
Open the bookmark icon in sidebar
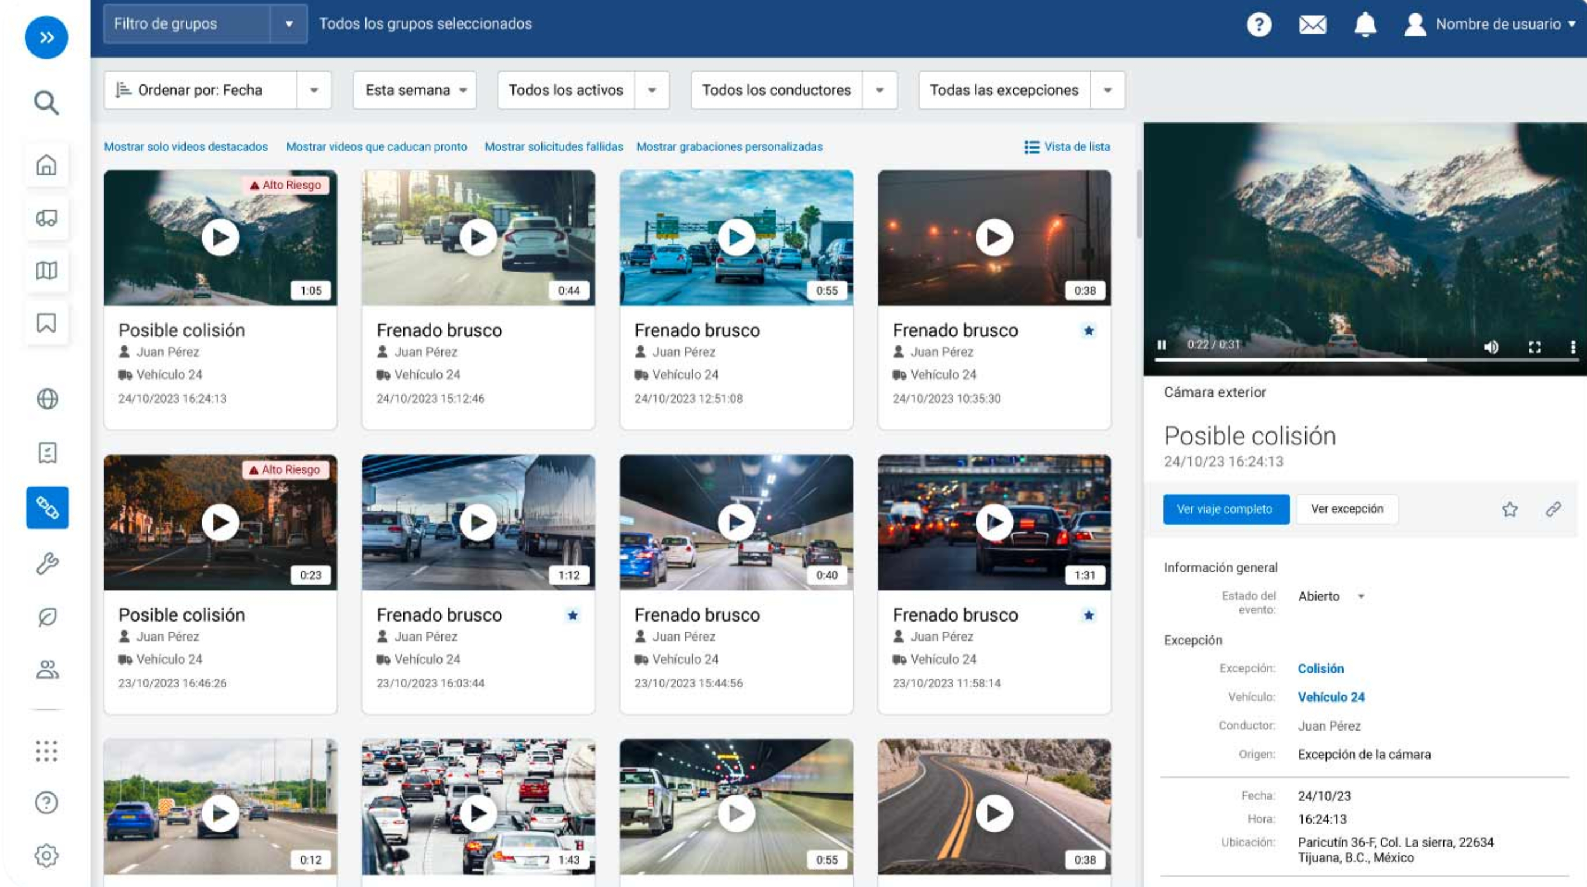pos(47,323)
